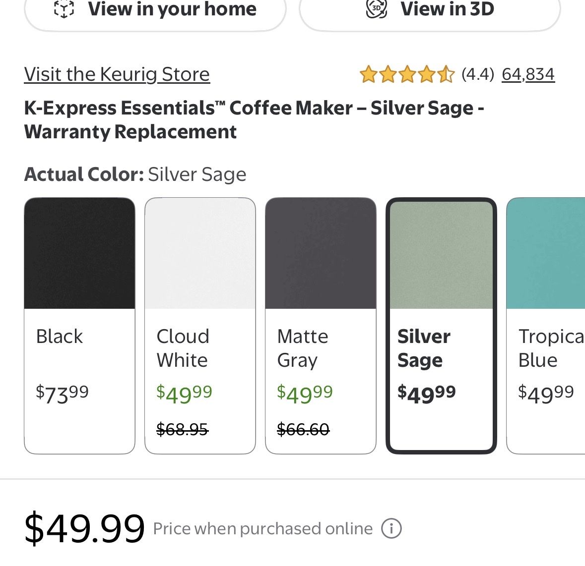585x566 pixels.
Task: Click the AR cube icon for home view
Action: [64, 9]
